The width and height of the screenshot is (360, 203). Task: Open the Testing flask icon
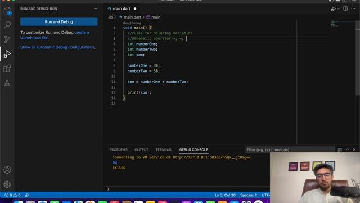[7, 83]
